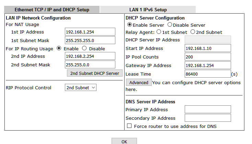The image size is (252, 144).
Task: Edit the 1st Subnet Mask field
Action: (x=90, y=40)
